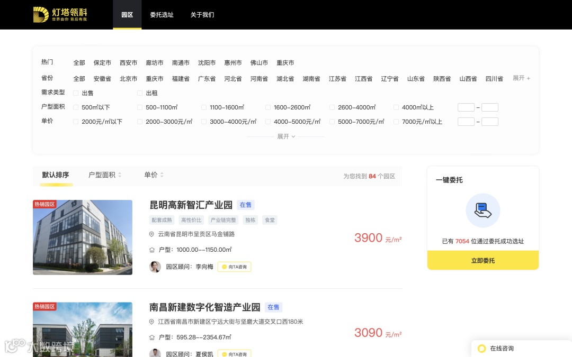Click the 在线咨询 chat bubble icon
Screen dimensions: 572x357
(x=481, y=349)
